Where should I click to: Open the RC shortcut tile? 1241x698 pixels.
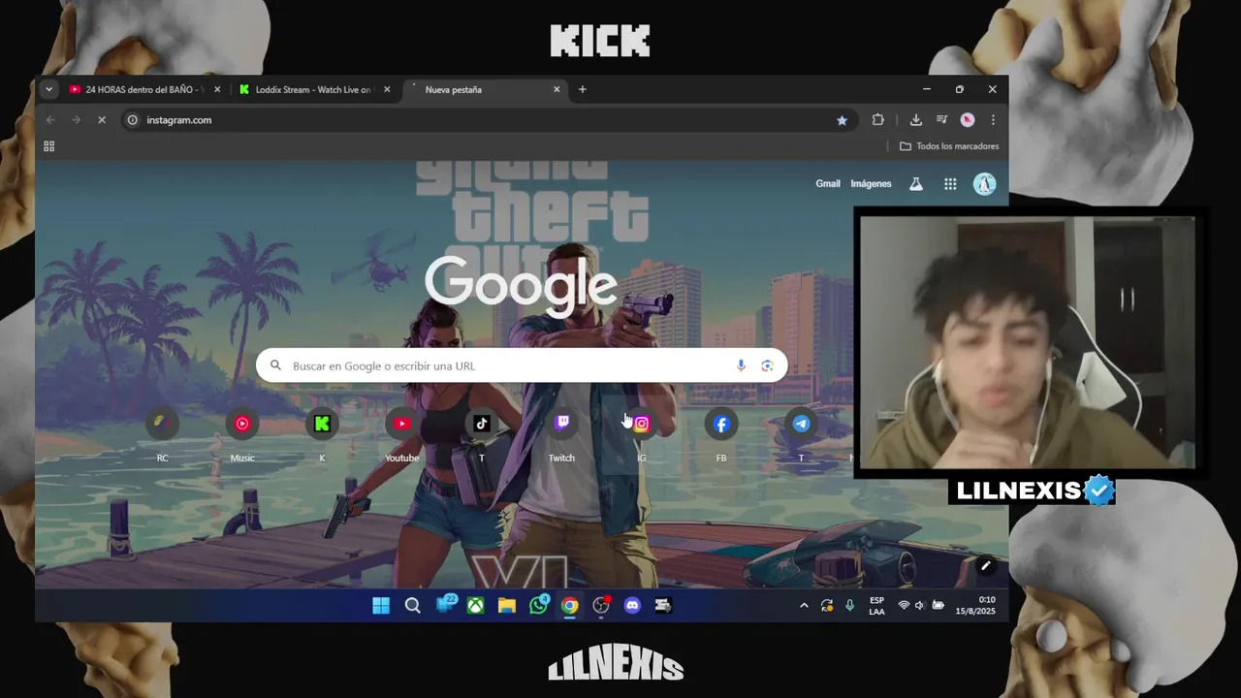click(x=162, y=424)
